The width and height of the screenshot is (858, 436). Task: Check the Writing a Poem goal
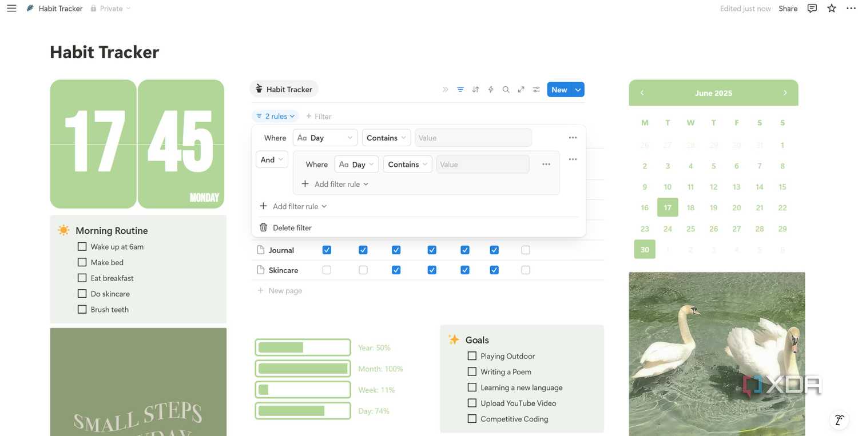(x=472, y=371)
